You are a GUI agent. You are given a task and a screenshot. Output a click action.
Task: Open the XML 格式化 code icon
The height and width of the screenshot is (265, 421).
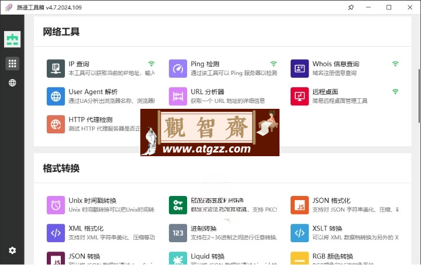click(56, 233)
